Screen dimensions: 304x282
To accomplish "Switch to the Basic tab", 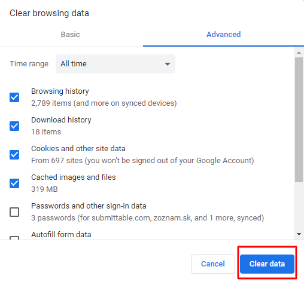I will tap(70, 35).
